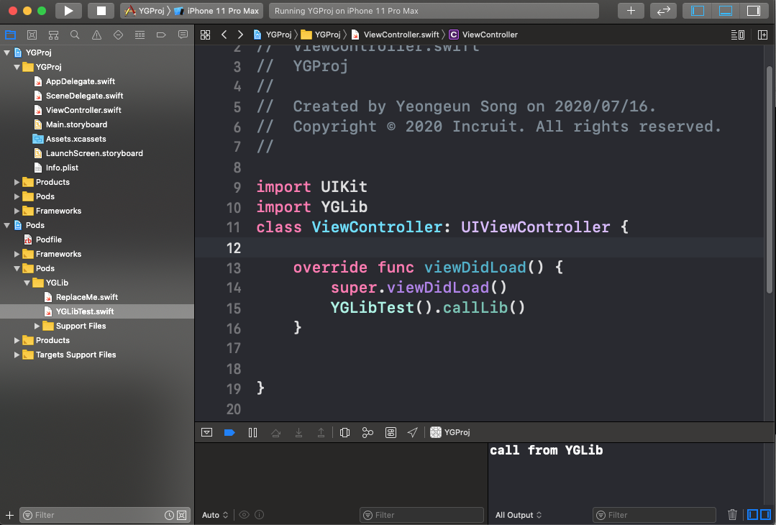This screenshot has width=776, height=525.
Task: Show only source-controlled files filter
Action: [182, 515]
